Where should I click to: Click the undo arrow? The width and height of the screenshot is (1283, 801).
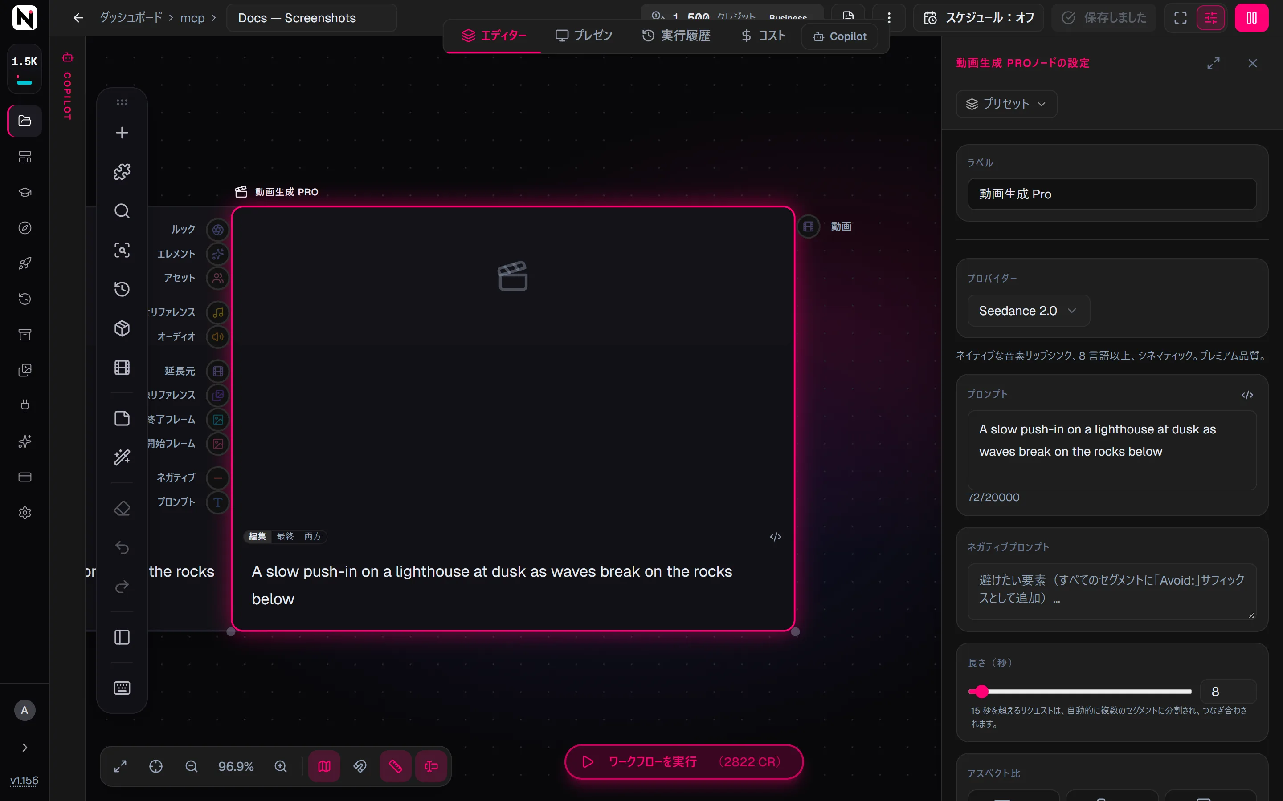click(x=122, y=547)
